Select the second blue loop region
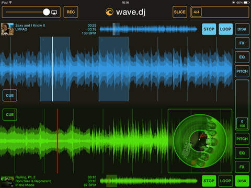Image resolution: width=251 pixels, height=188 pixels. tap(113, 69)
